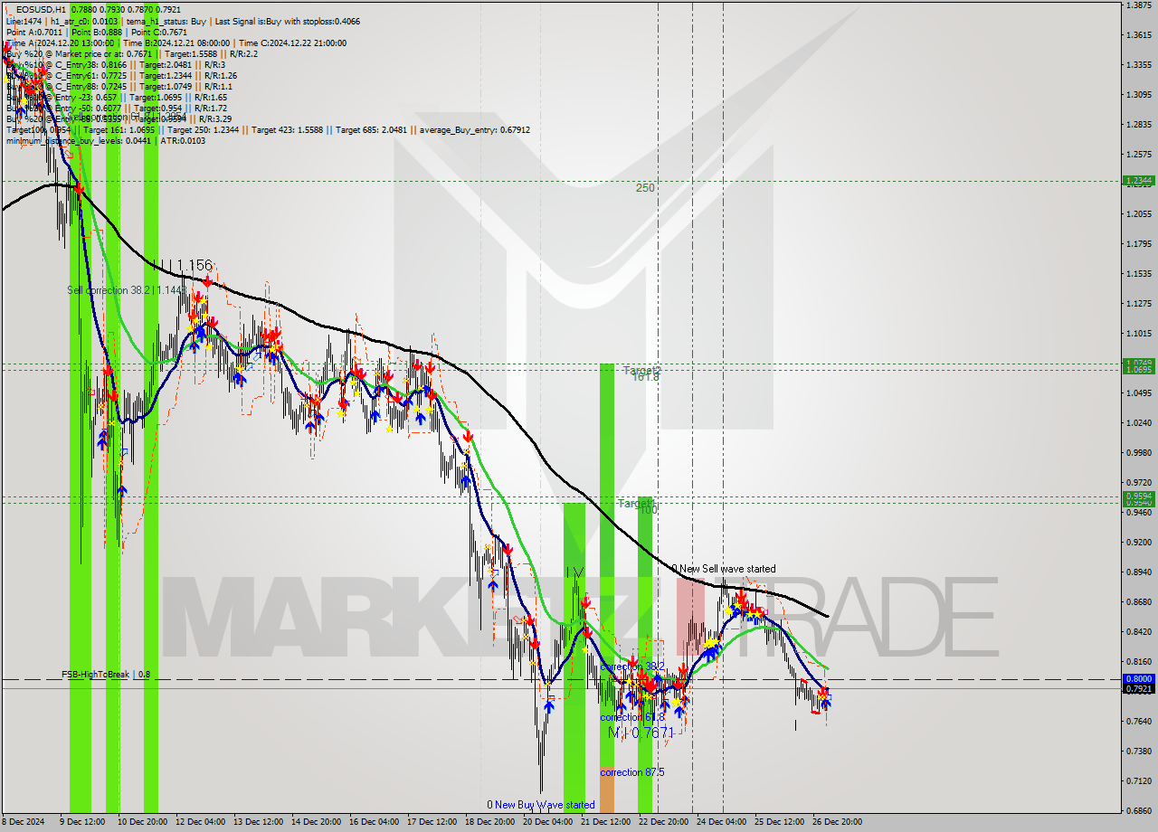
Task: Click the blue 'correction 87.5' label
Action: (x=632, y=772)
